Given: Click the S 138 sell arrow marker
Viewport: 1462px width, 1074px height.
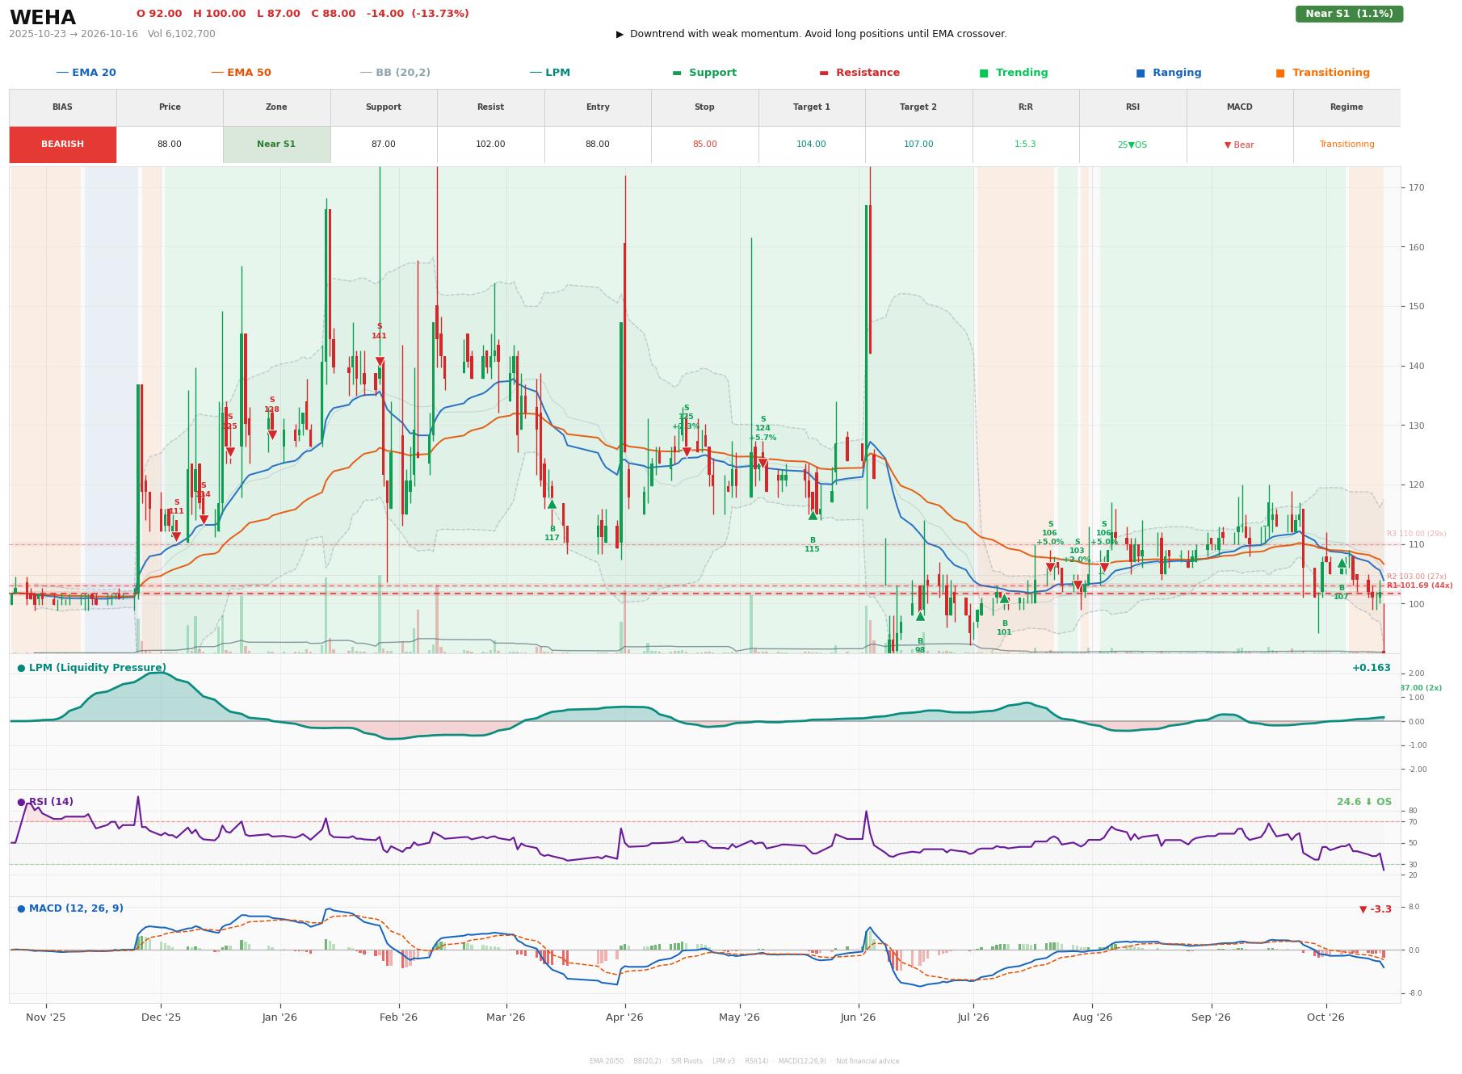Looking at the screenshot, I should (272, 434).
